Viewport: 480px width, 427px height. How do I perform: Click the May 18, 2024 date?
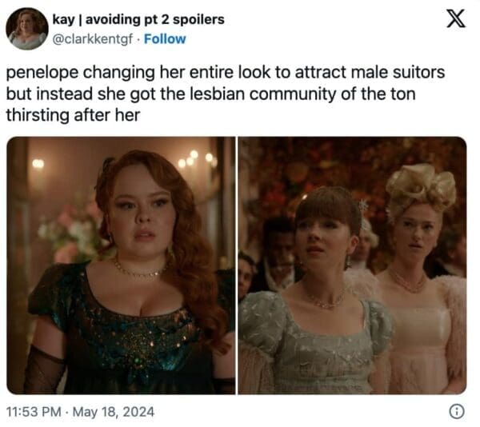pos(114,412)
